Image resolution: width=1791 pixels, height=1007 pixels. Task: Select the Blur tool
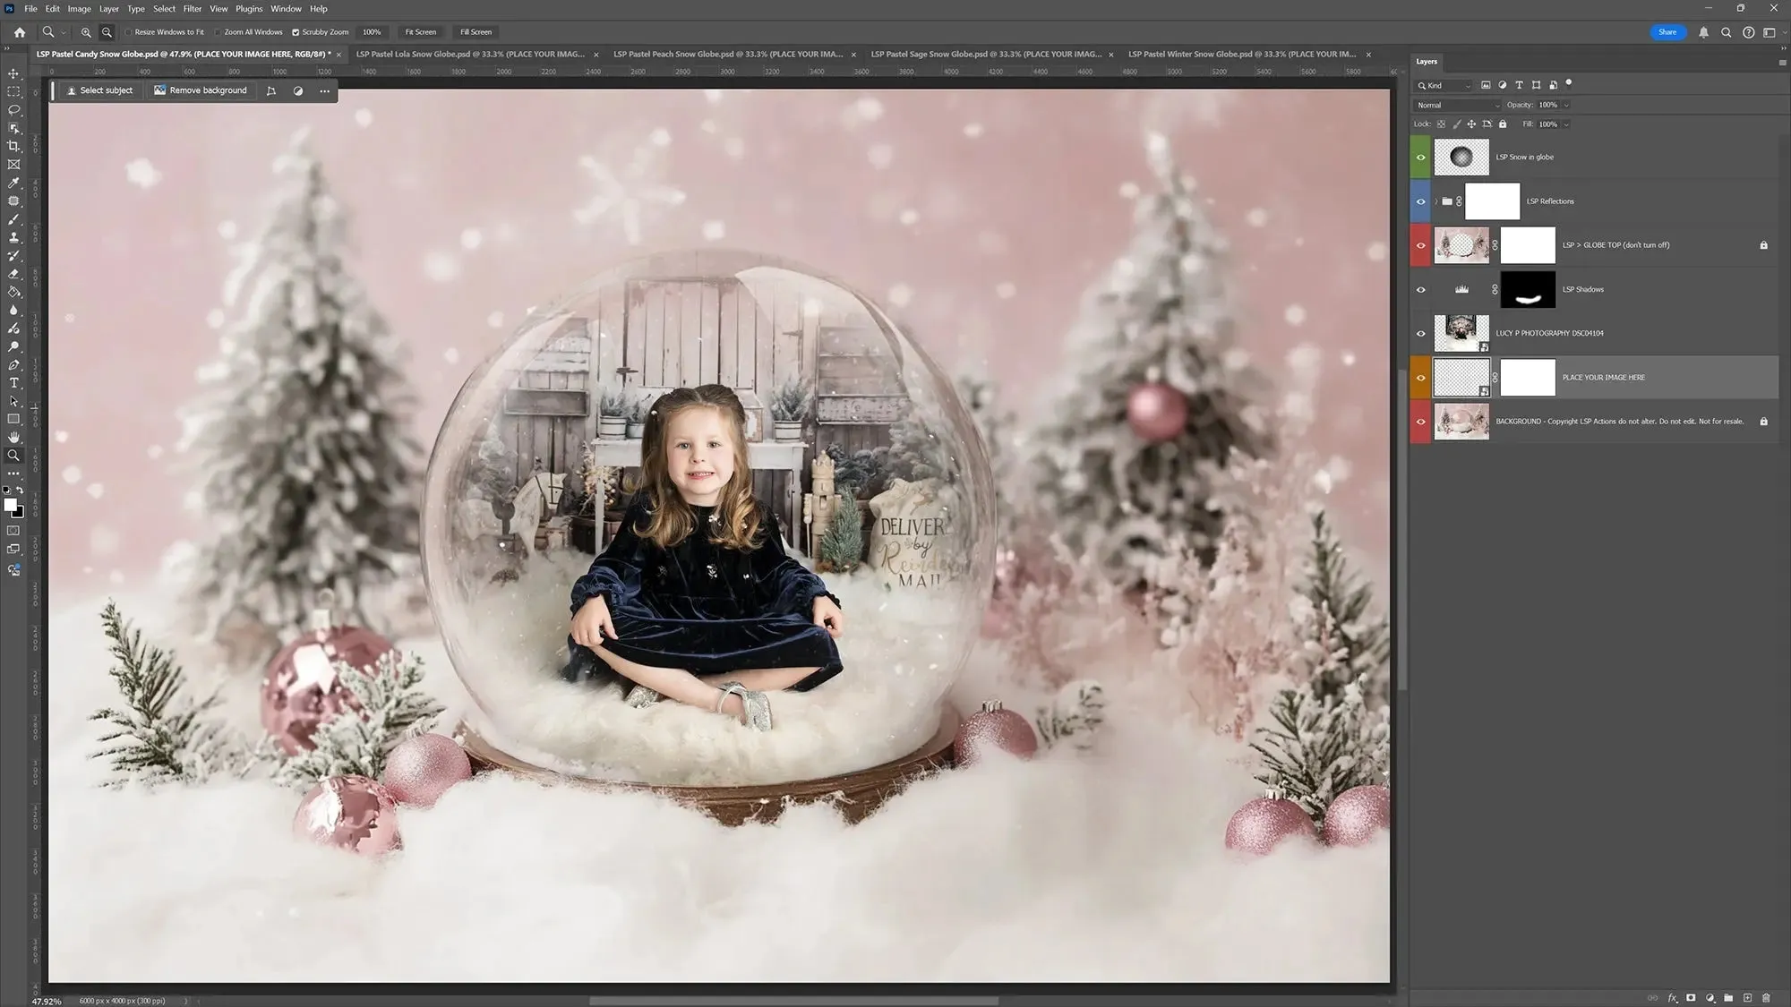coord(13,311)
